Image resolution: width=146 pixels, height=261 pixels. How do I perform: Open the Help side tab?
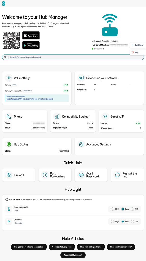138,53
